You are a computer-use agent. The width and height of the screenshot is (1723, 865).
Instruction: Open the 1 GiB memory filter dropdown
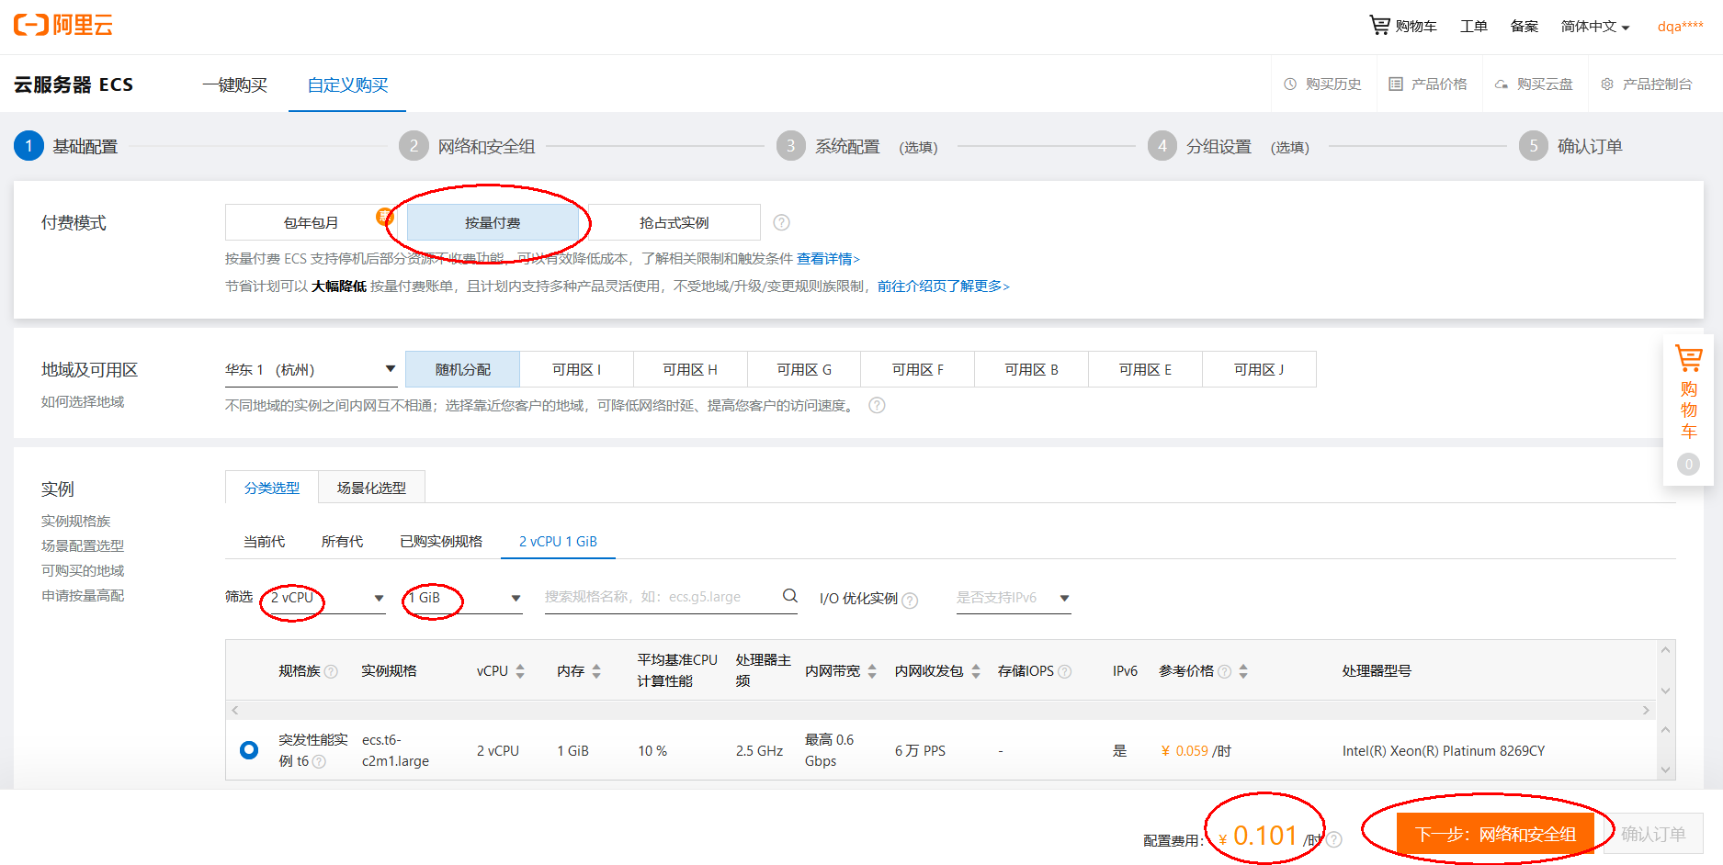pyautogui.click(x=465, y=598)
